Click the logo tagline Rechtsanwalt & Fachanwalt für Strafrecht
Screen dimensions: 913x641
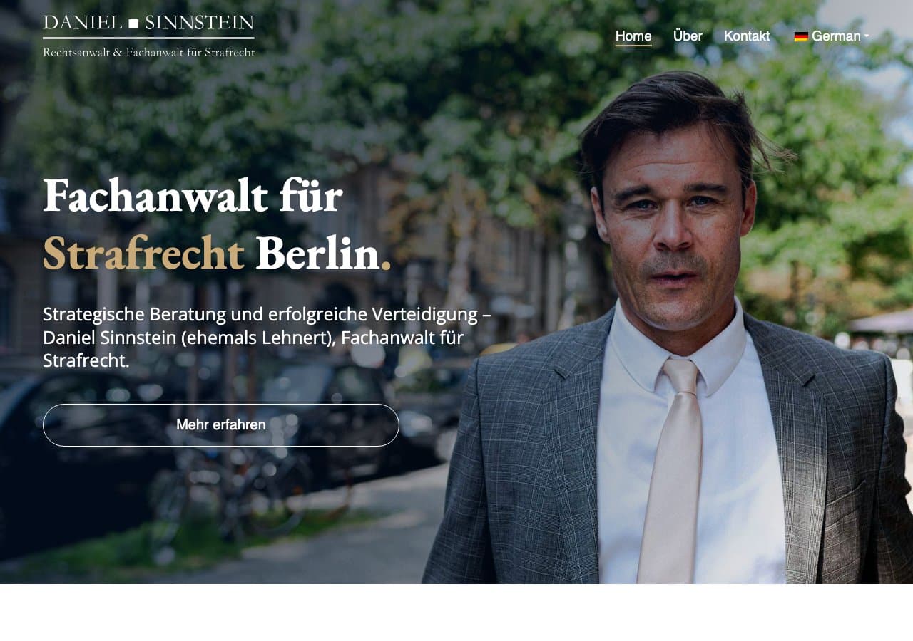(x=148, y=52)
